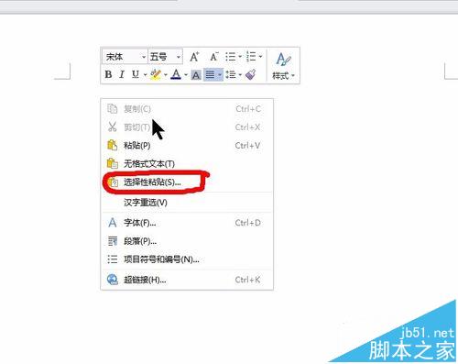Open the 宋体 font name dropdown
The height and width of the screenshot is (364, 458).
[125, 57]
